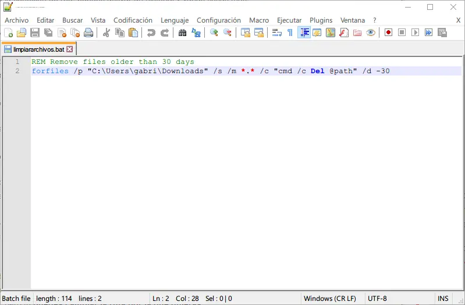Toggle word wrap toolbar icon

click(276, 33)
